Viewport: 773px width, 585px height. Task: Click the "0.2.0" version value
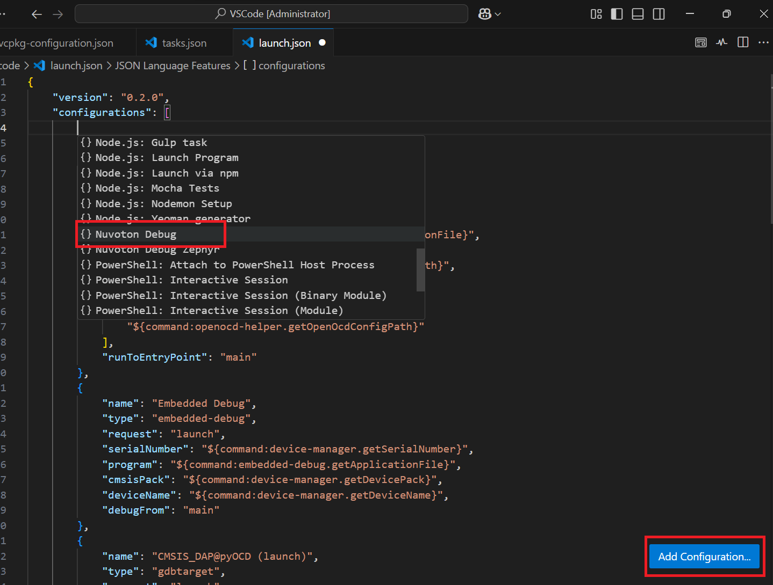[142, 97]
